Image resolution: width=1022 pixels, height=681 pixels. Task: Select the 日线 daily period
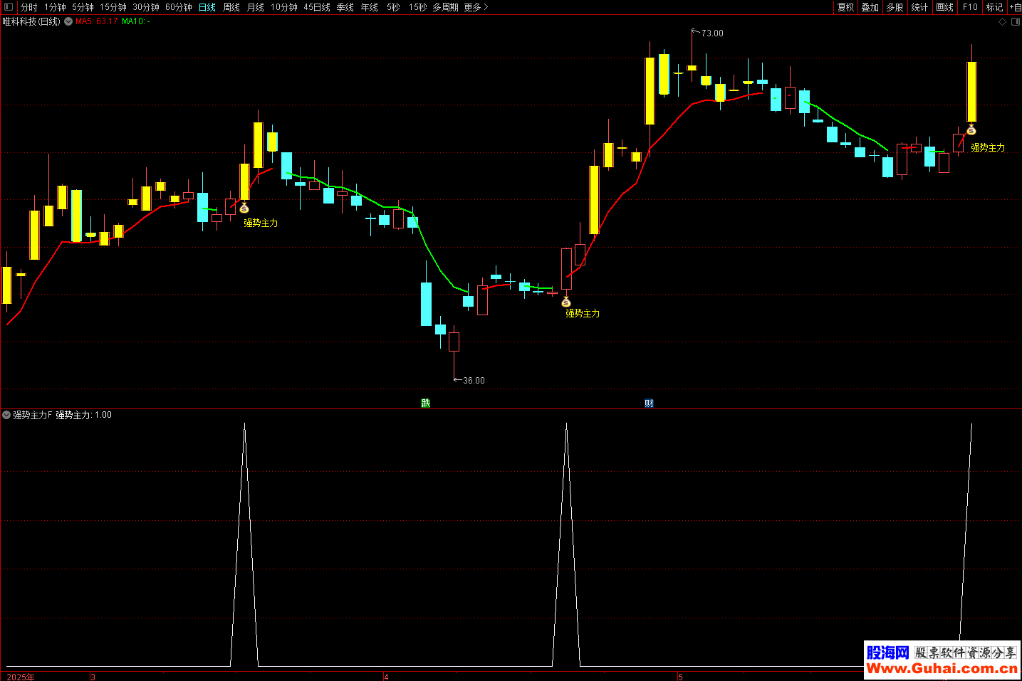click(207, 7)
